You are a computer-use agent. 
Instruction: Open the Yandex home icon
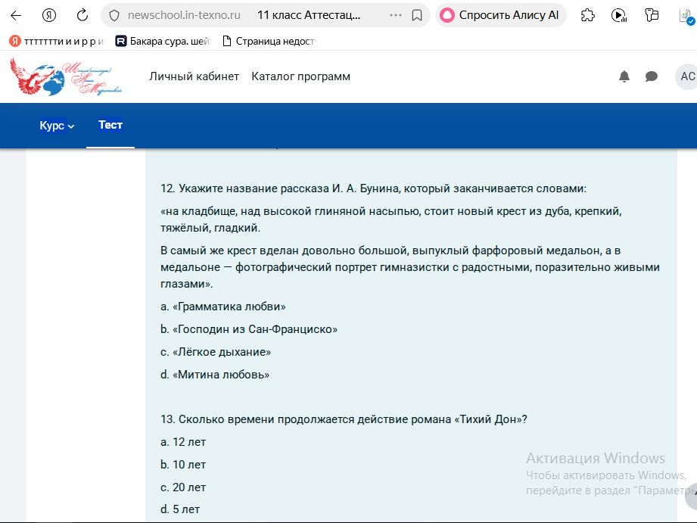tap(49, 16)
